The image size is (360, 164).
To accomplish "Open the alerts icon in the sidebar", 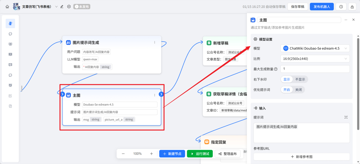I will tap(10, 54).
